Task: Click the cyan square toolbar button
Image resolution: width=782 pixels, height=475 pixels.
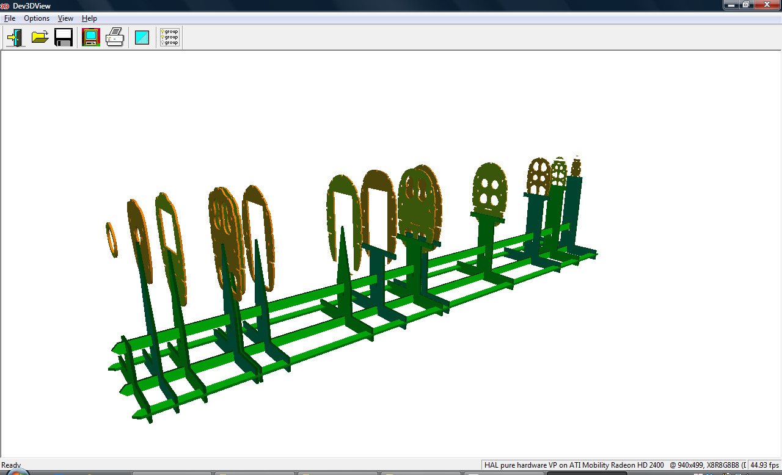Action: click(x=142, y=38)
